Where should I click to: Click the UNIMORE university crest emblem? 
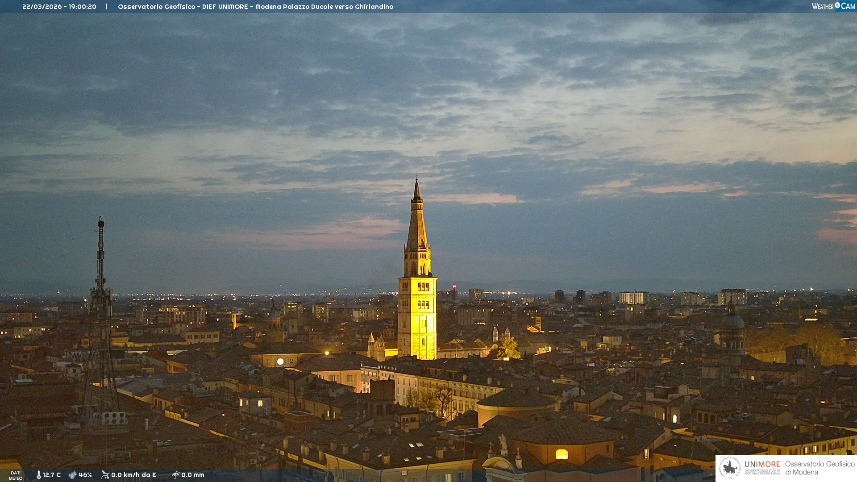tap(730, 468)
